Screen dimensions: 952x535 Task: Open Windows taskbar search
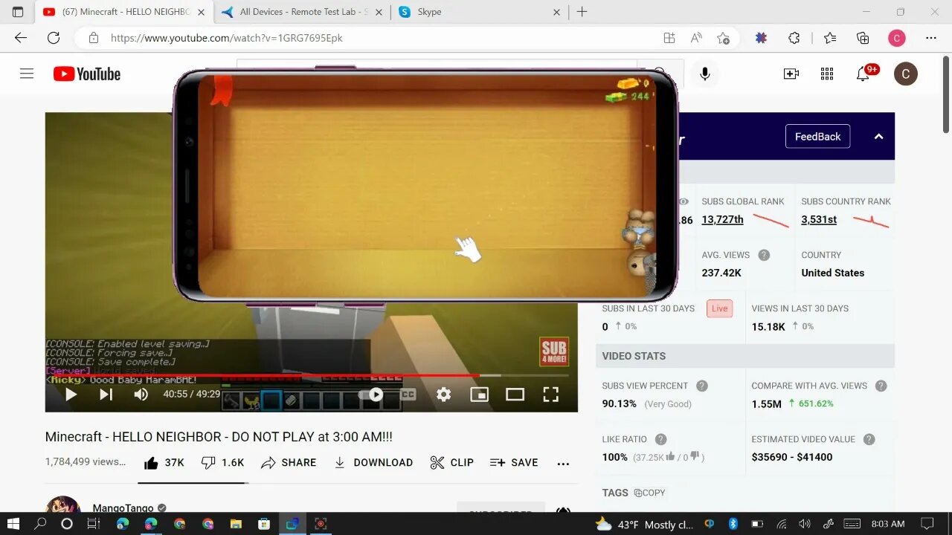[40, 524]
